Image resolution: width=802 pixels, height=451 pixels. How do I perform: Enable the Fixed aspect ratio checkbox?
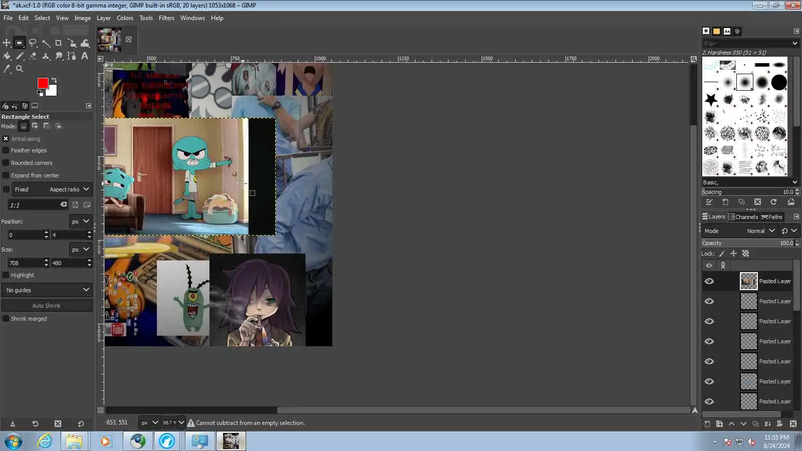6,189
